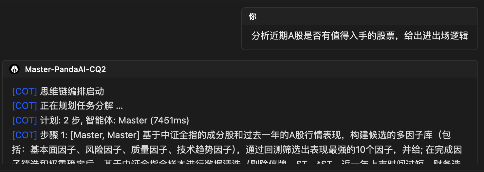
Task: Click the [COT] tag before 步骤 1
Action: coord(25,135)
